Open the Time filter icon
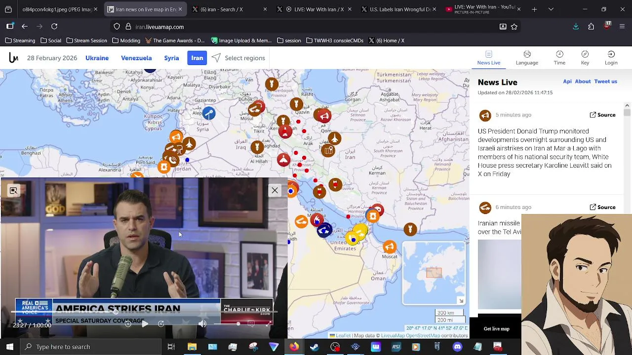632x355 pixels. click(559, 58)
